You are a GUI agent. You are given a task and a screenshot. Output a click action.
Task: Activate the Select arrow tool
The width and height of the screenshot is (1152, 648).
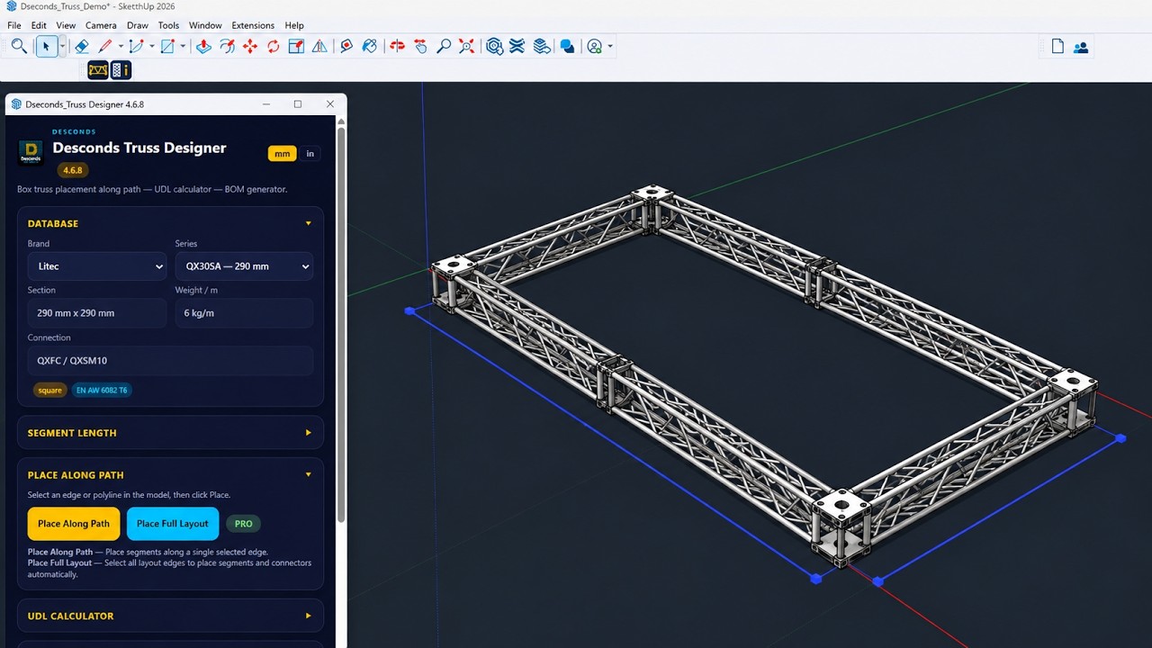46,46
